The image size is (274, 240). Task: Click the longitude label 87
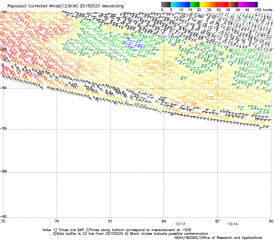[x=217, y=221]
